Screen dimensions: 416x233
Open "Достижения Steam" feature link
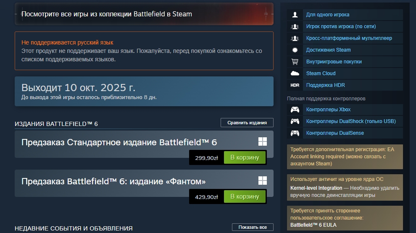click(x=328, y=50)
